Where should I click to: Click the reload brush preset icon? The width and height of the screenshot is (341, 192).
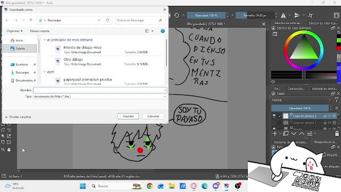coord(177,15)
